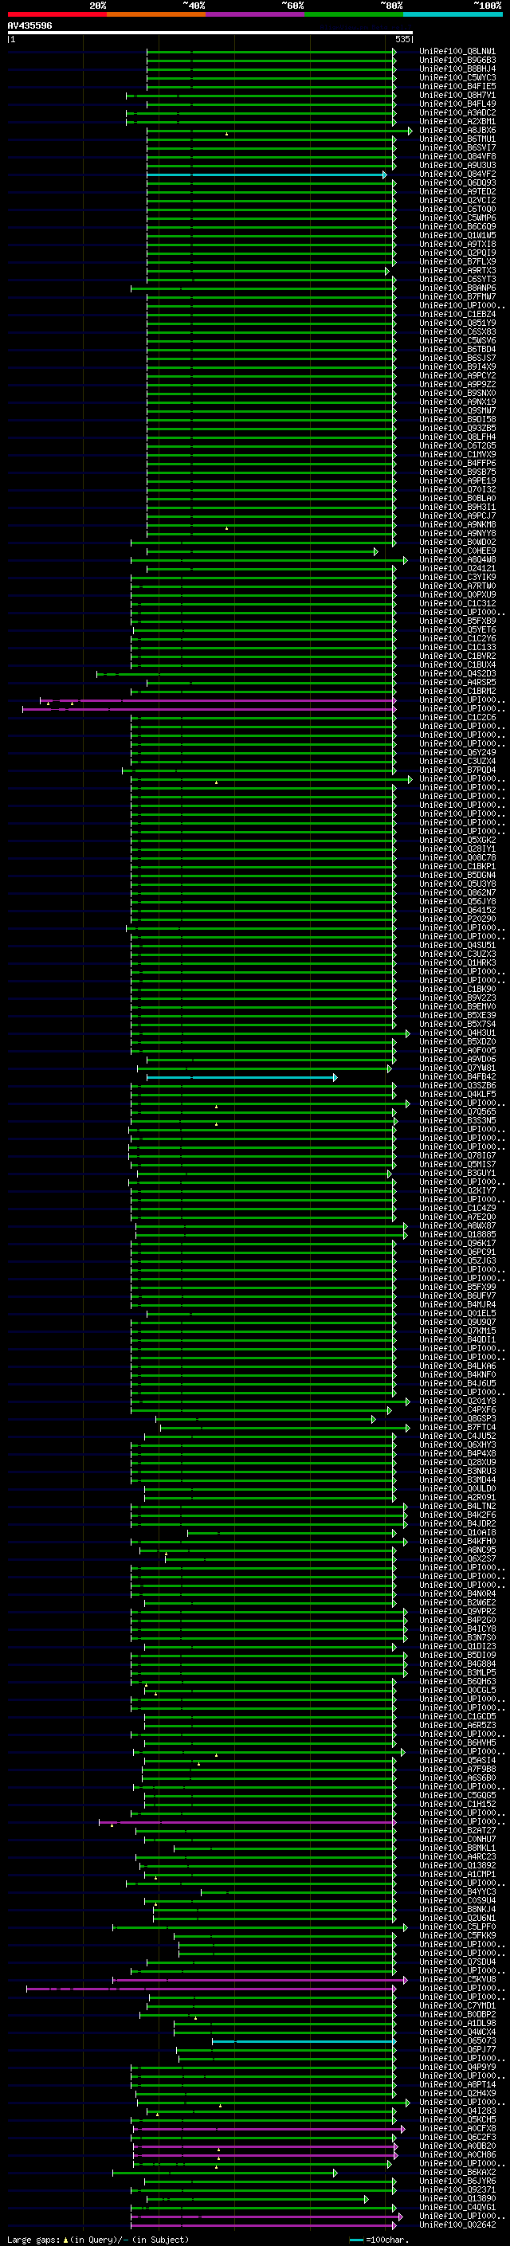510x2246 pixels.
Task: Click the Large gaps legend text
Action: 34,2240
